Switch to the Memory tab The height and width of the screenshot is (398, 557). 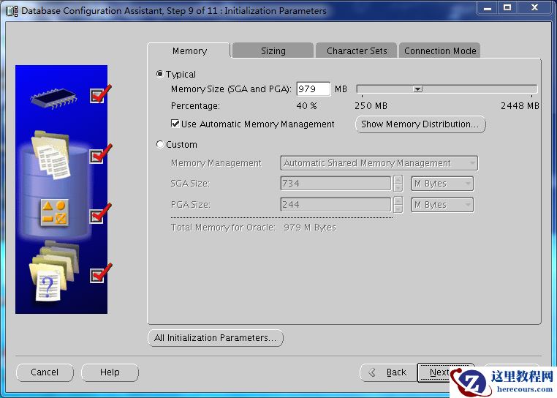pos(189,51)
